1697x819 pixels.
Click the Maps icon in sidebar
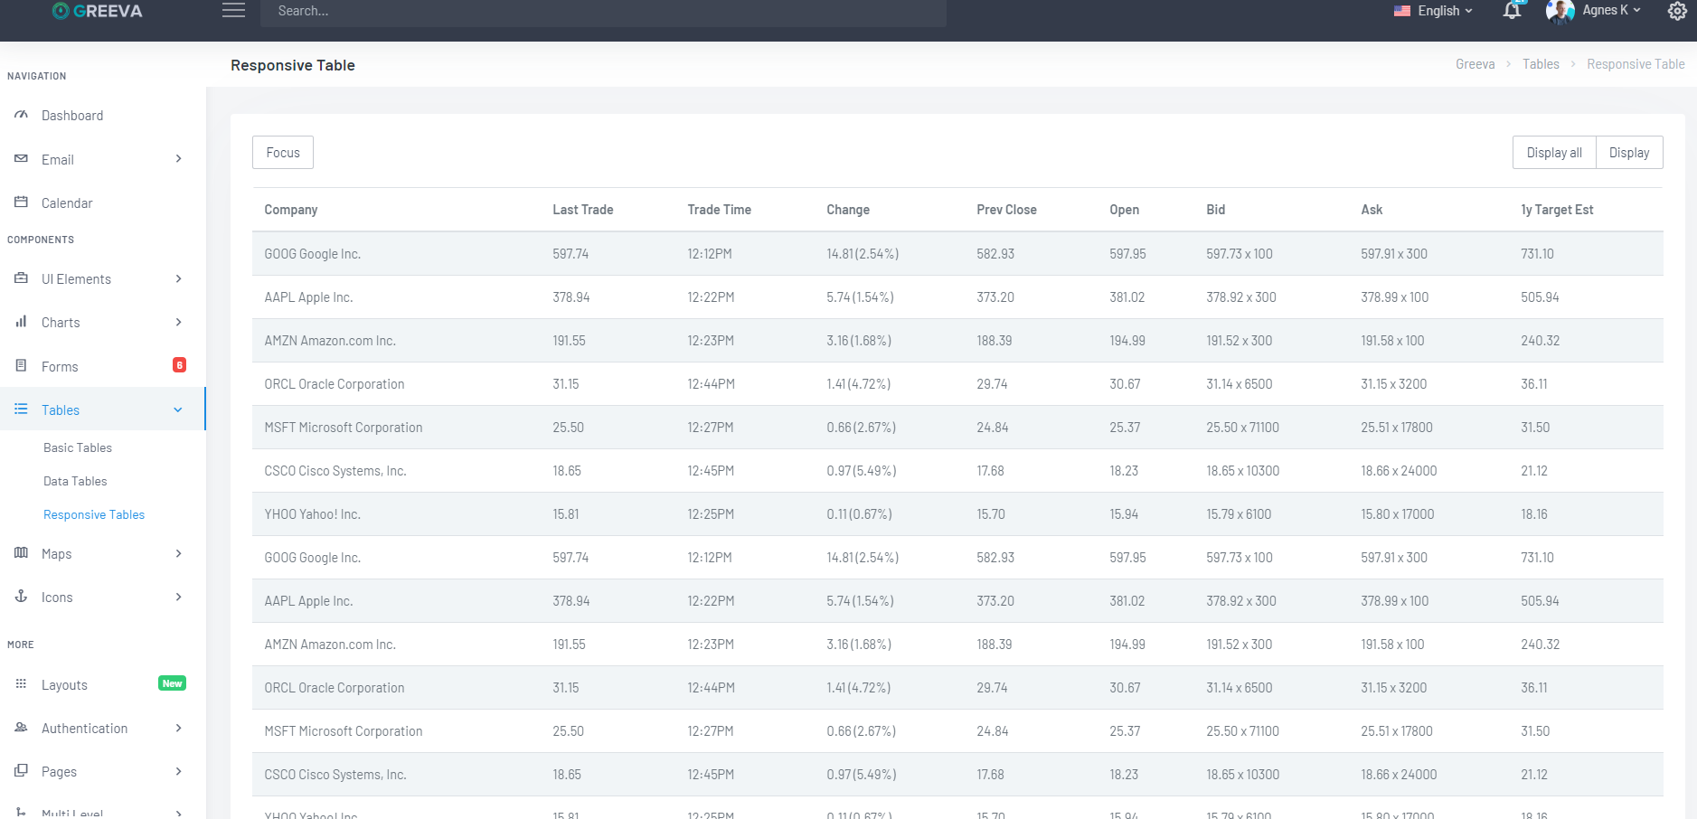[21, 553]
